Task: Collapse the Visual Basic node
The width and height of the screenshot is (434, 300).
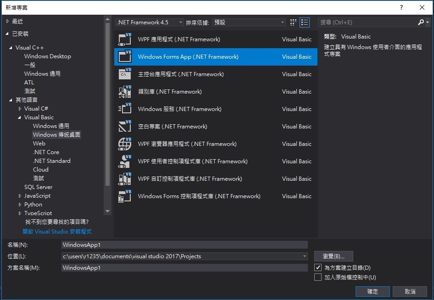Action: (x=19, y=117)
